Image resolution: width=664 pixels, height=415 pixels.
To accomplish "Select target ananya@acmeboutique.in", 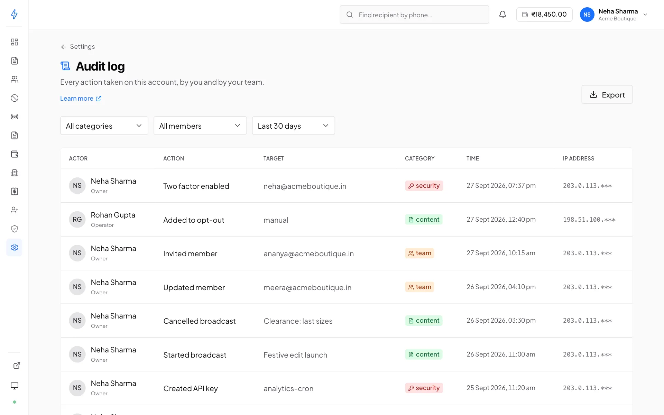I will [x=308, y=253].
